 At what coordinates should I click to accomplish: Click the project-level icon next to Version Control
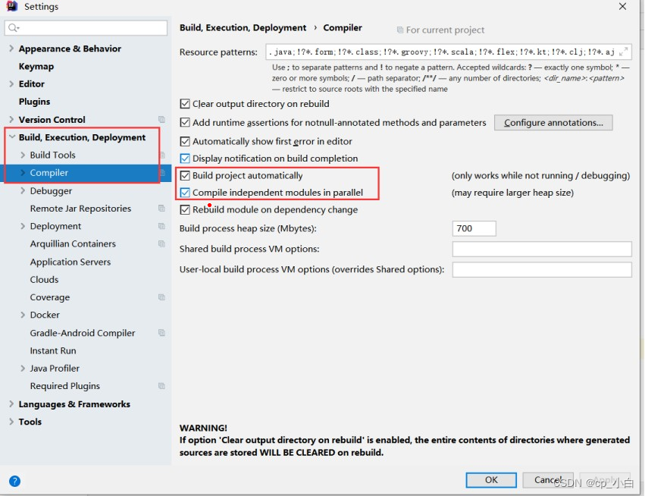161,119
